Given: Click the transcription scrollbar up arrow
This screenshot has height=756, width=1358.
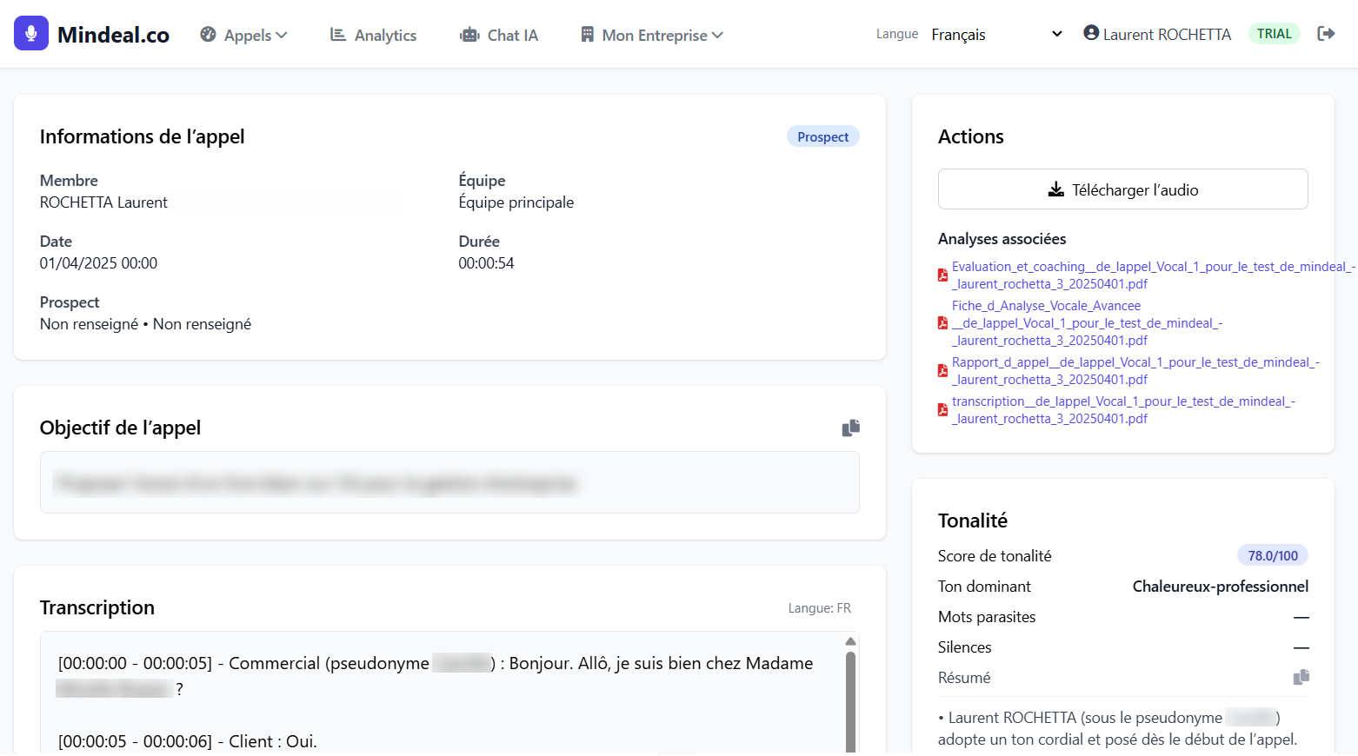Looking at the screenshot, I should [x=850, y=641].
